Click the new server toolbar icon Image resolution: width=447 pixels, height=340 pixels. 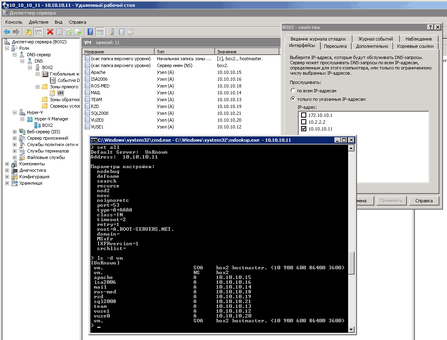point(112,32)
